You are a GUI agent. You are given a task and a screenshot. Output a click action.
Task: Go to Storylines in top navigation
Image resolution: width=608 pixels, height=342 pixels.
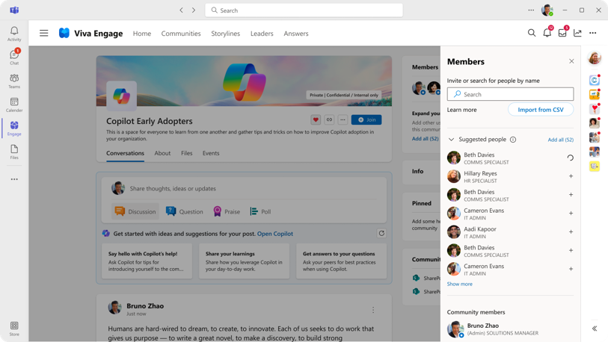click(x=226, y=34)
